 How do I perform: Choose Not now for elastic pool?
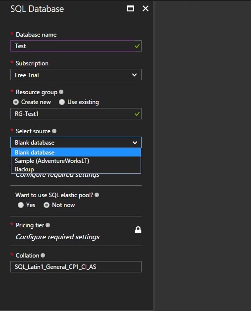pyautogui.click(x=47, y=205)
